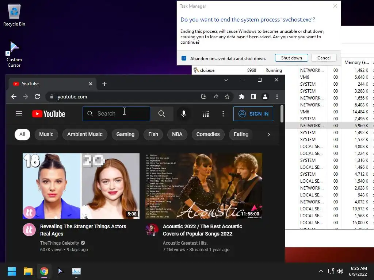Play Acoustic 2022 video thumbnail
Image resolution: width=374 pixels, height=280 pixels.
204,186
